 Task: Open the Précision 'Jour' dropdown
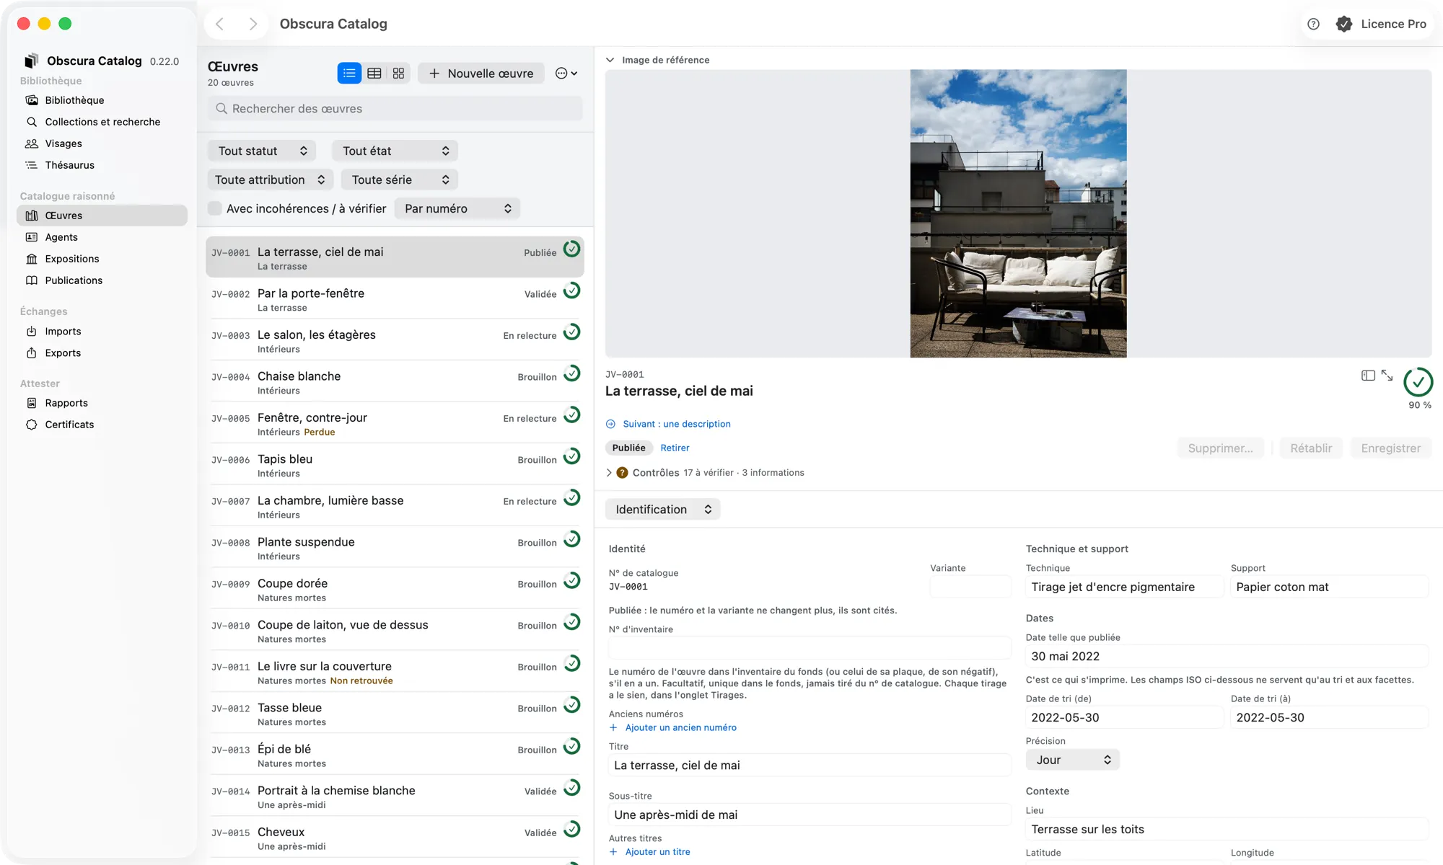tap(1073, 760)
